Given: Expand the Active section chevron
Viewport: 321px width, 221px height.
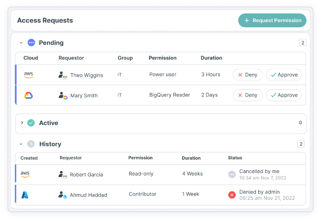Looking at the screenshot, I should pyautogui.click(x=22, y=123).
